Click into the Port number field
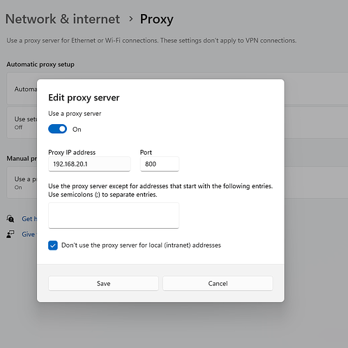 tap(160, 164)
